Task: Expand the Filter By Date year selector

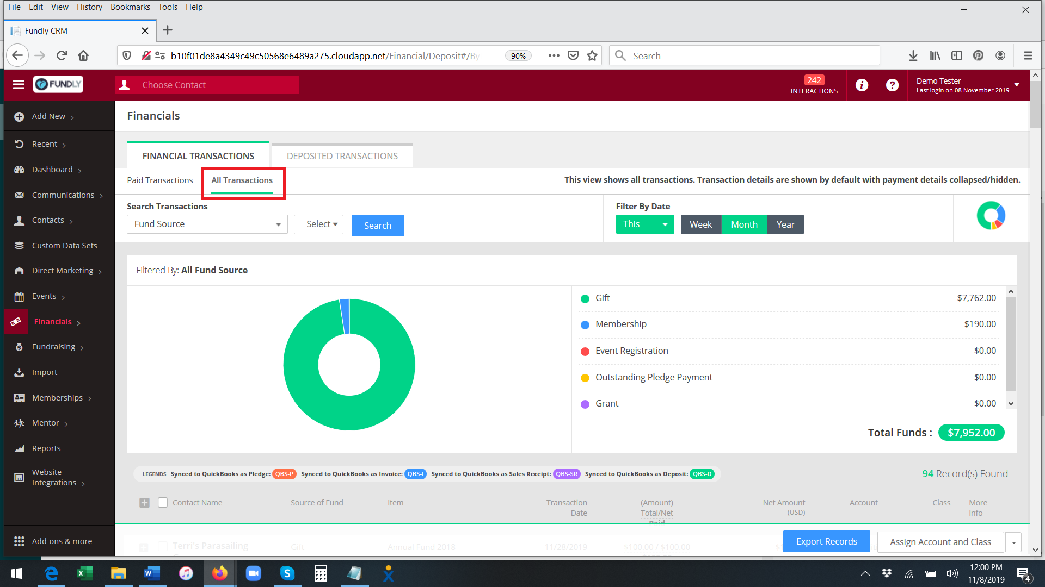Action: coord(784,224)
